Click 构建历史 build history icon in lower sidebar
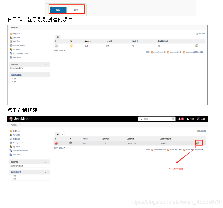 coord(11,139)
